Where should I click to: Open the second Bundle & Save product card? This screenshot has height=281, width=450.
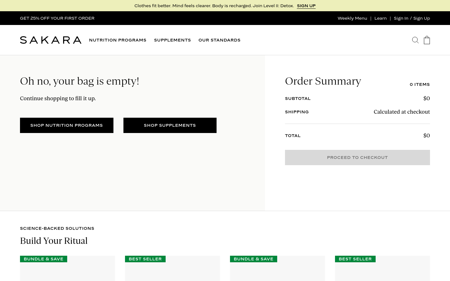pyautogui.click(x=277, y=268)
